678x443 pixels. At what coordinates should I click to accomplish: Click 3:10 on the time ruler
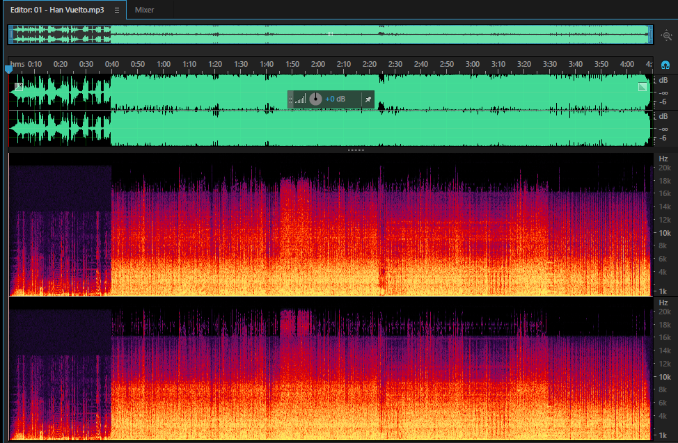point(498,64)
